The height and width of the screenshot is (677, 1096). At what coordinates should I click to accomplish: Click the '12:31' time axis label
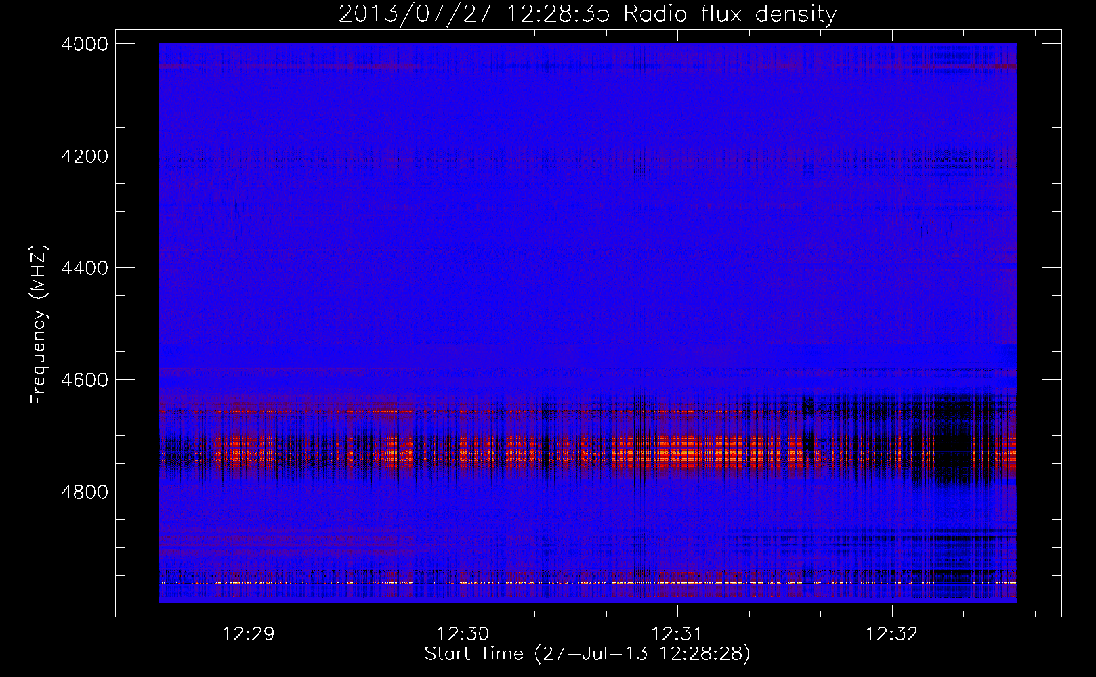coord(677,634)
